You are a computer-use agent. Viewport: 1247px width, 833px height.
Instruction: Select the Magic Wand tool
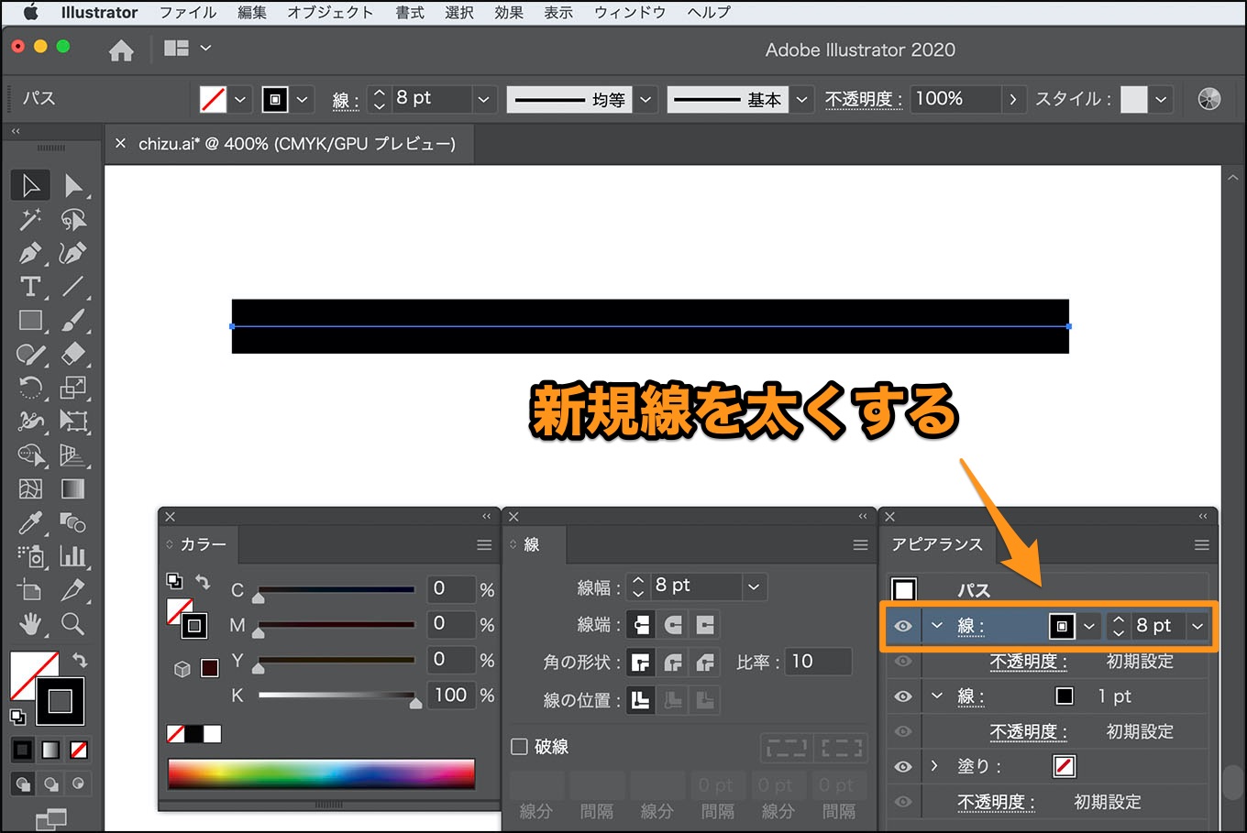30,220
